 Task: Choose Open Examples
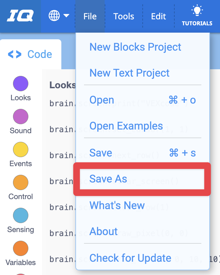click(x=126, y=126)
